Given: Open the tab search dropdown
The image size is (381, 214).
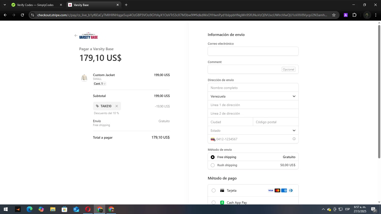Looking at the screenshot, I should [x=5, y=5].
